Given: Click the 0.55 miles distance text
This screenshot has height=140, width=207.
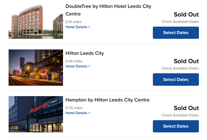Looking at the screenshot, I should click(x=74, y=108).
